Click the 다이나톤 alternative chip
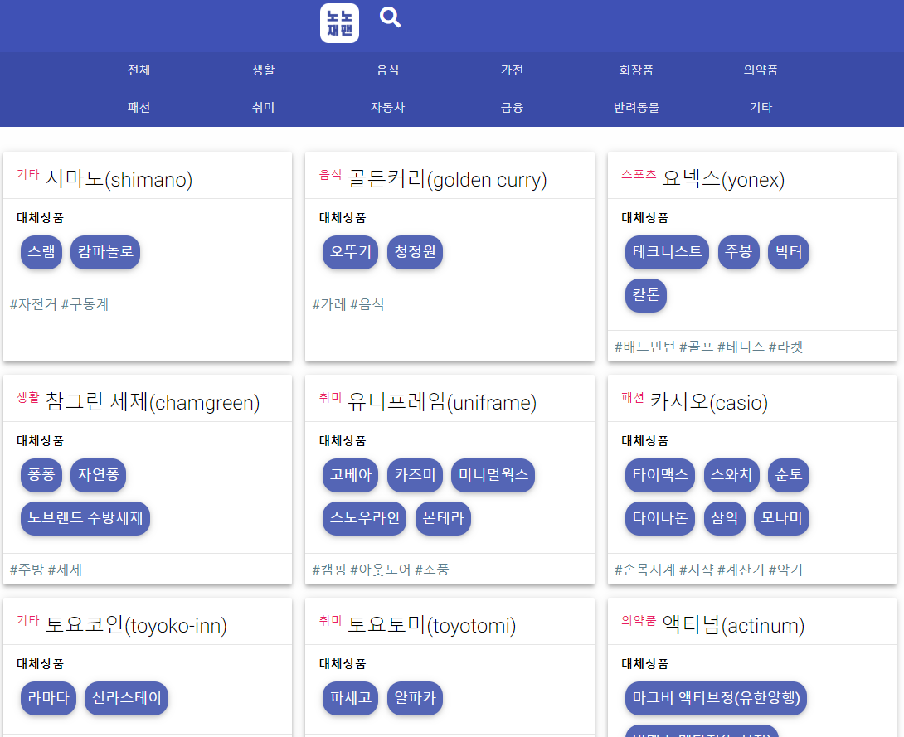Screen dimensions: 904x737 point(660,518)
